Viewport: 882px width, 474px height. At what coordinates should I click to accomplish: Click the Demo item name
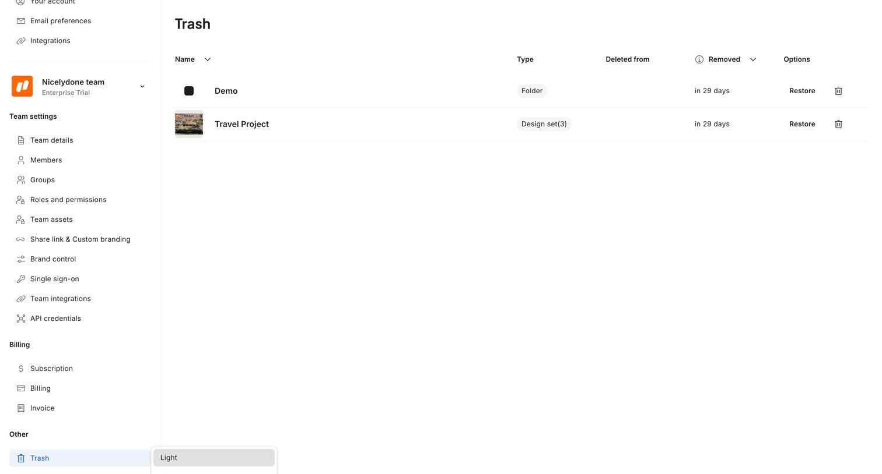[226, 91]
